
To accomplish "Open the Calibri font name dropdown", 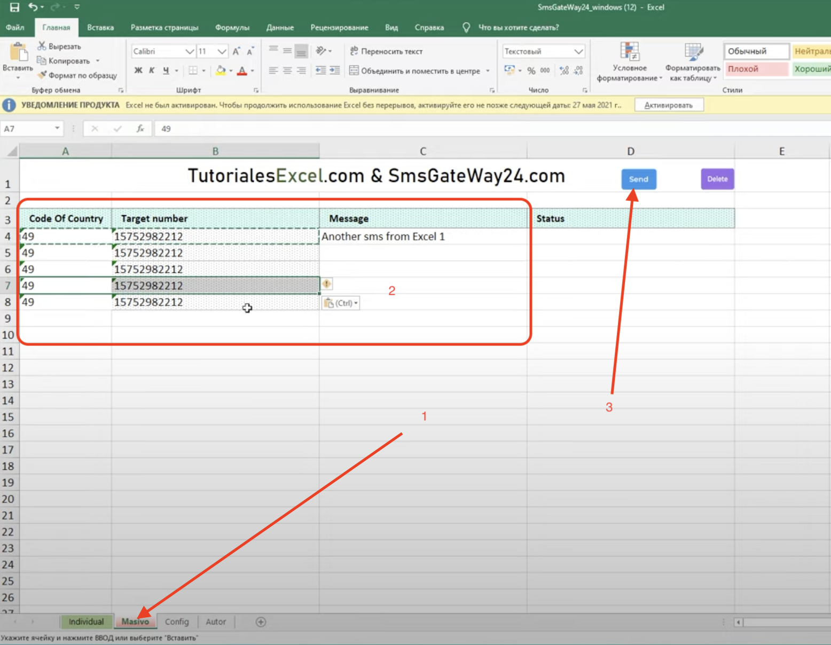I will click(189, 51).
